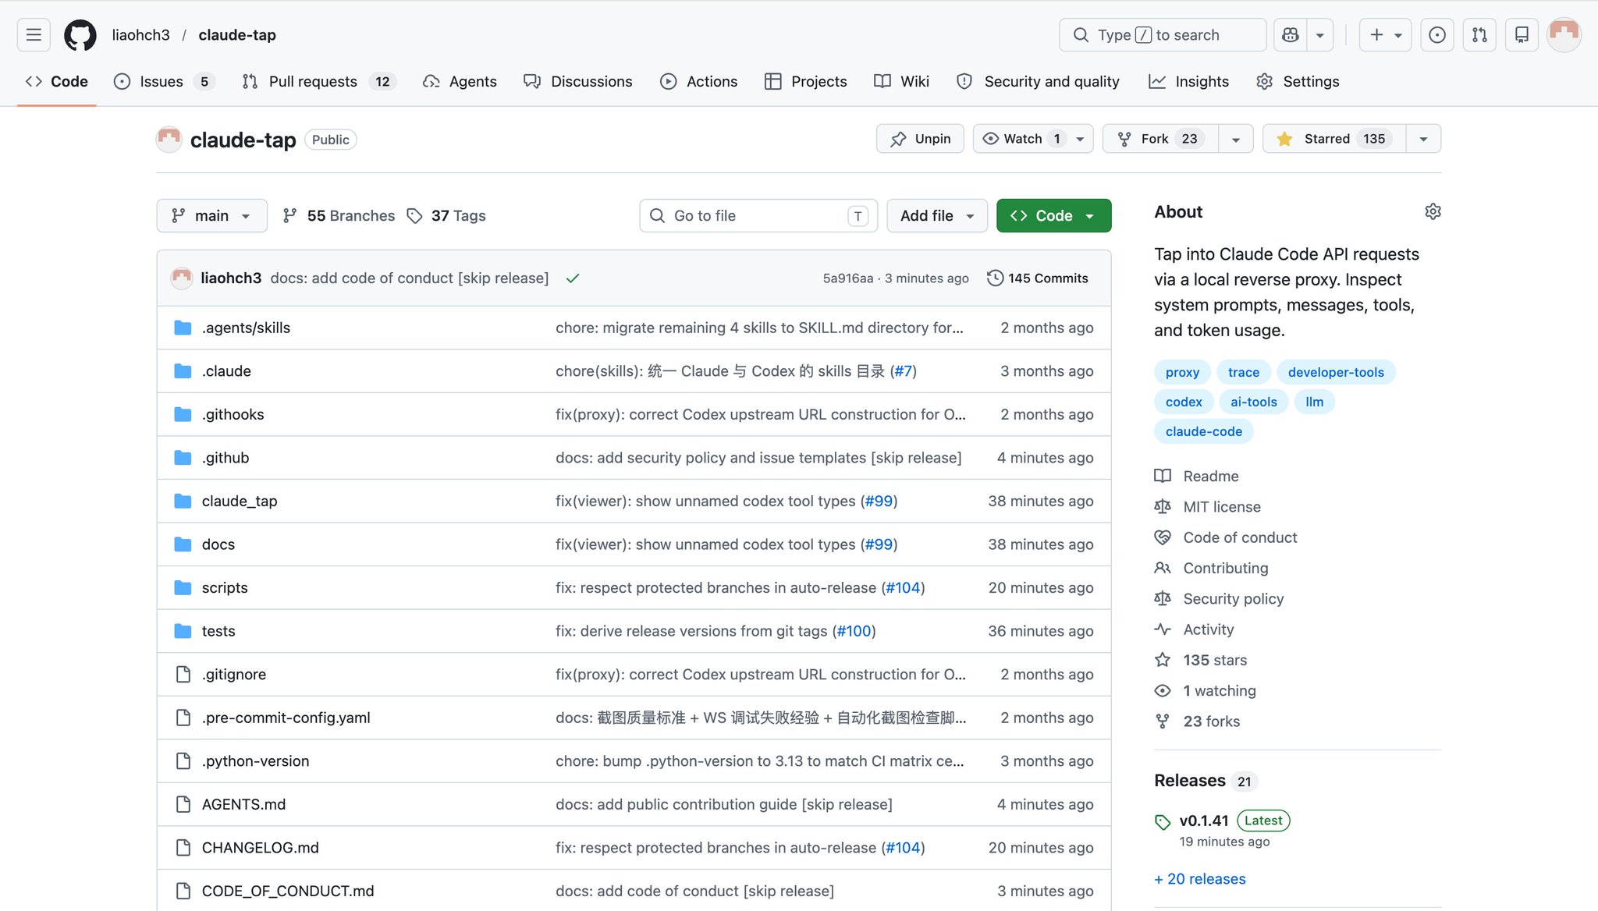The width and height of the screenshot is (1598, 911).
Task: Expand starred lists dropdown arrow
Action: point(1423,139)
